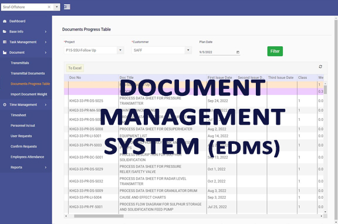Open the Siraf-Offshore dropdown arrow
The image size is (338, 224).
coord(57,7)
